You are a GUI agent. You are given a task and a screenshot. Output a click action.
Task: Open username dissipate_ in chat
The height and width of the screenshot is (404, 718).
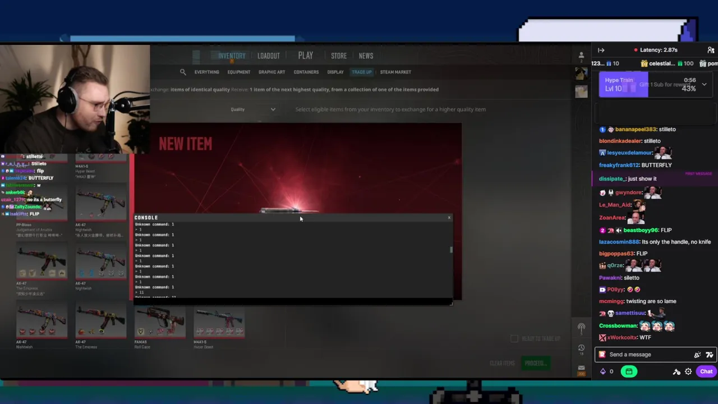[612, 178]
